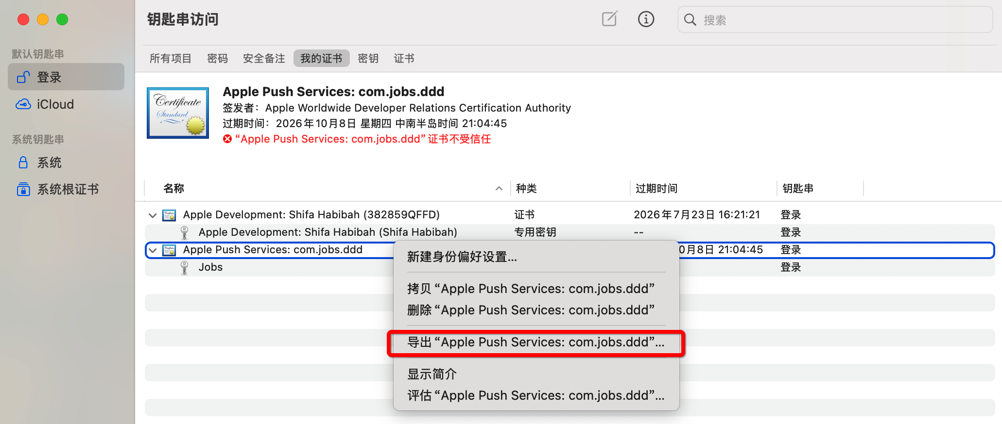Click the large certificate thumbnail image
The height and width of the screenshot is (424, 1002).
(178, 113)
